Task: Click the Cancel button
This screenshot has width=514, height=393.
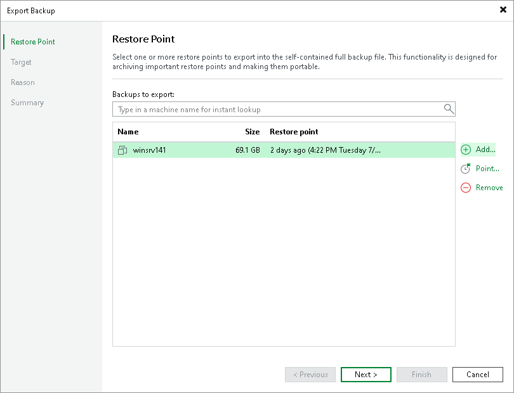Action: coord(478,375)
